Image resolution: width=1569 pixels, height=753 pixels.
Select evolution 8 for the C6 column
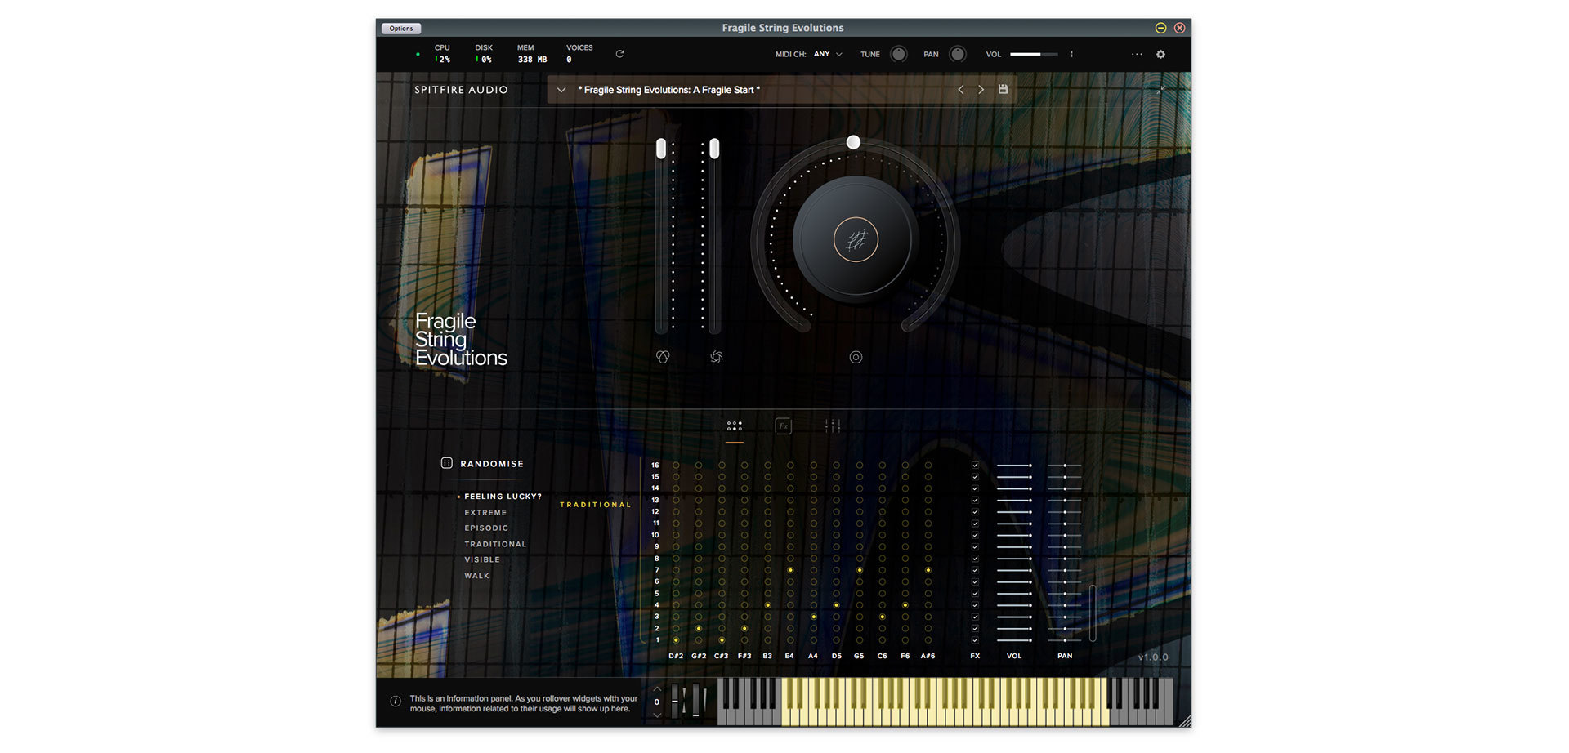pos(882,559)
